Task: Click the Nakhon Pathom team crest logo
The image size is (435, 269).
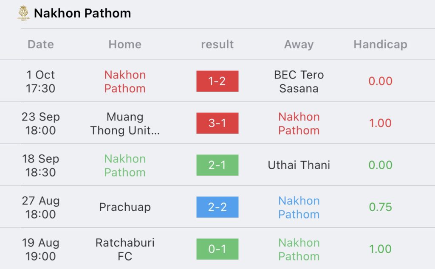Action: [24, 13]
